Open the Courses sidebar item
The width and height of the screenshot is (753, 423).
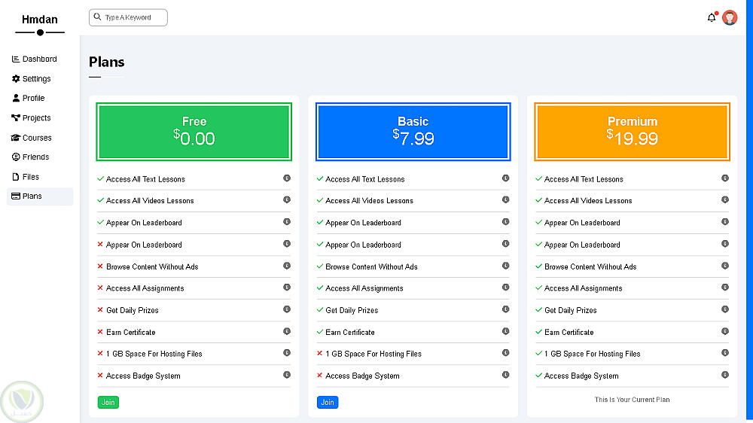[37, 138]
